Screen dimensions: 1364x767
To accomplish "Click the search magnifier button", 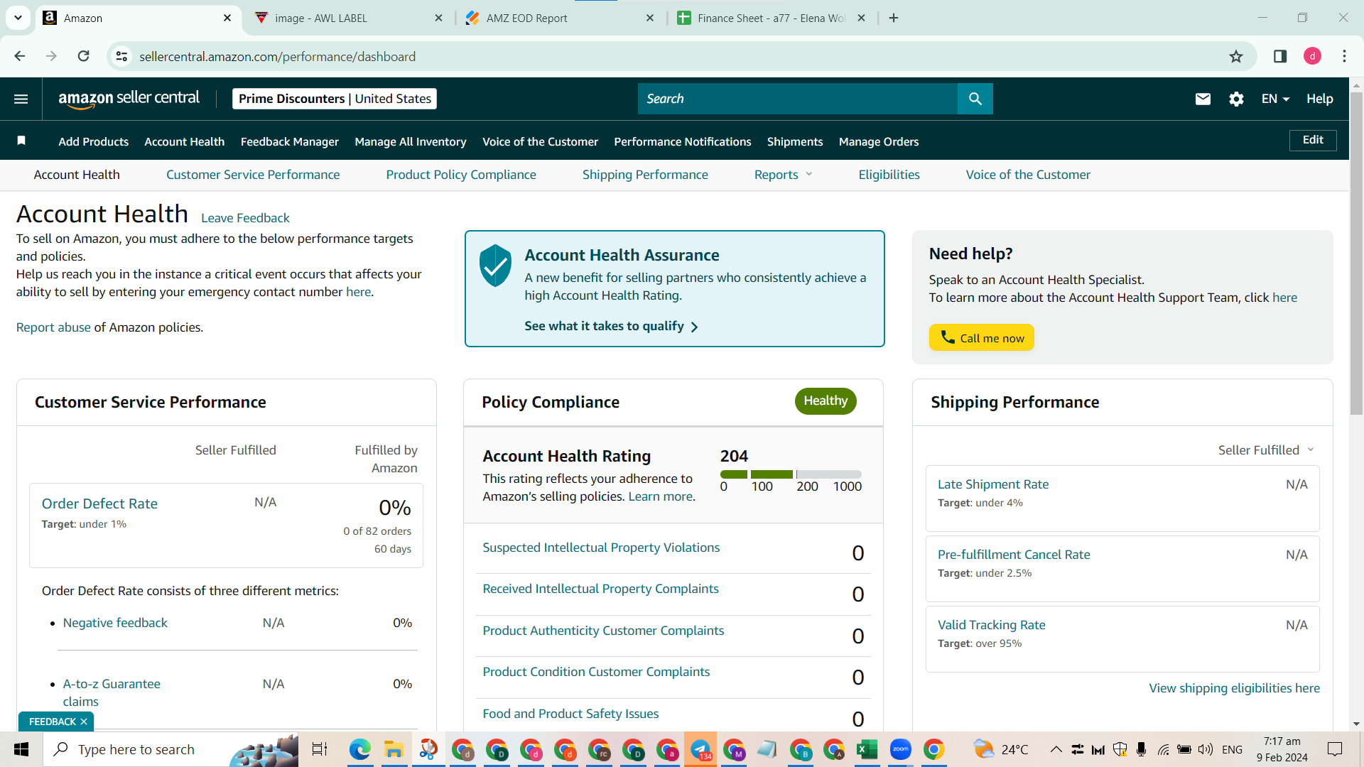I will click(x=975, y=99).
